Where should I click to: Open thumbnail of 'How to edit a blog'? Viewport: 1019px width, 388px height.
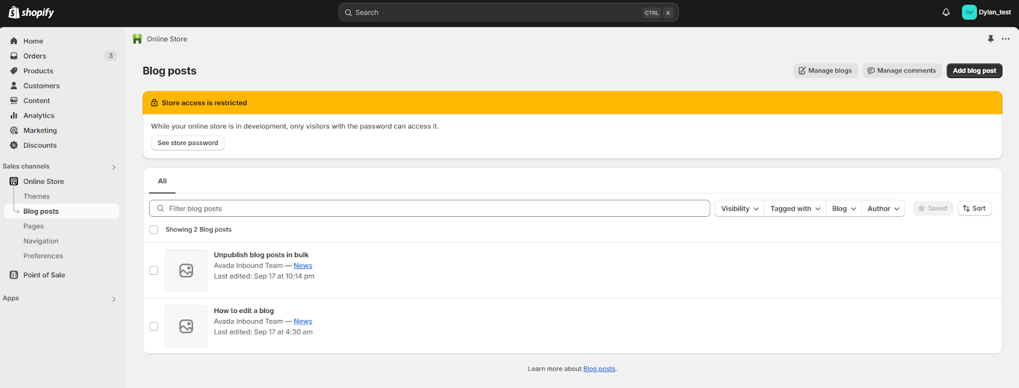(x=186, y=326)
